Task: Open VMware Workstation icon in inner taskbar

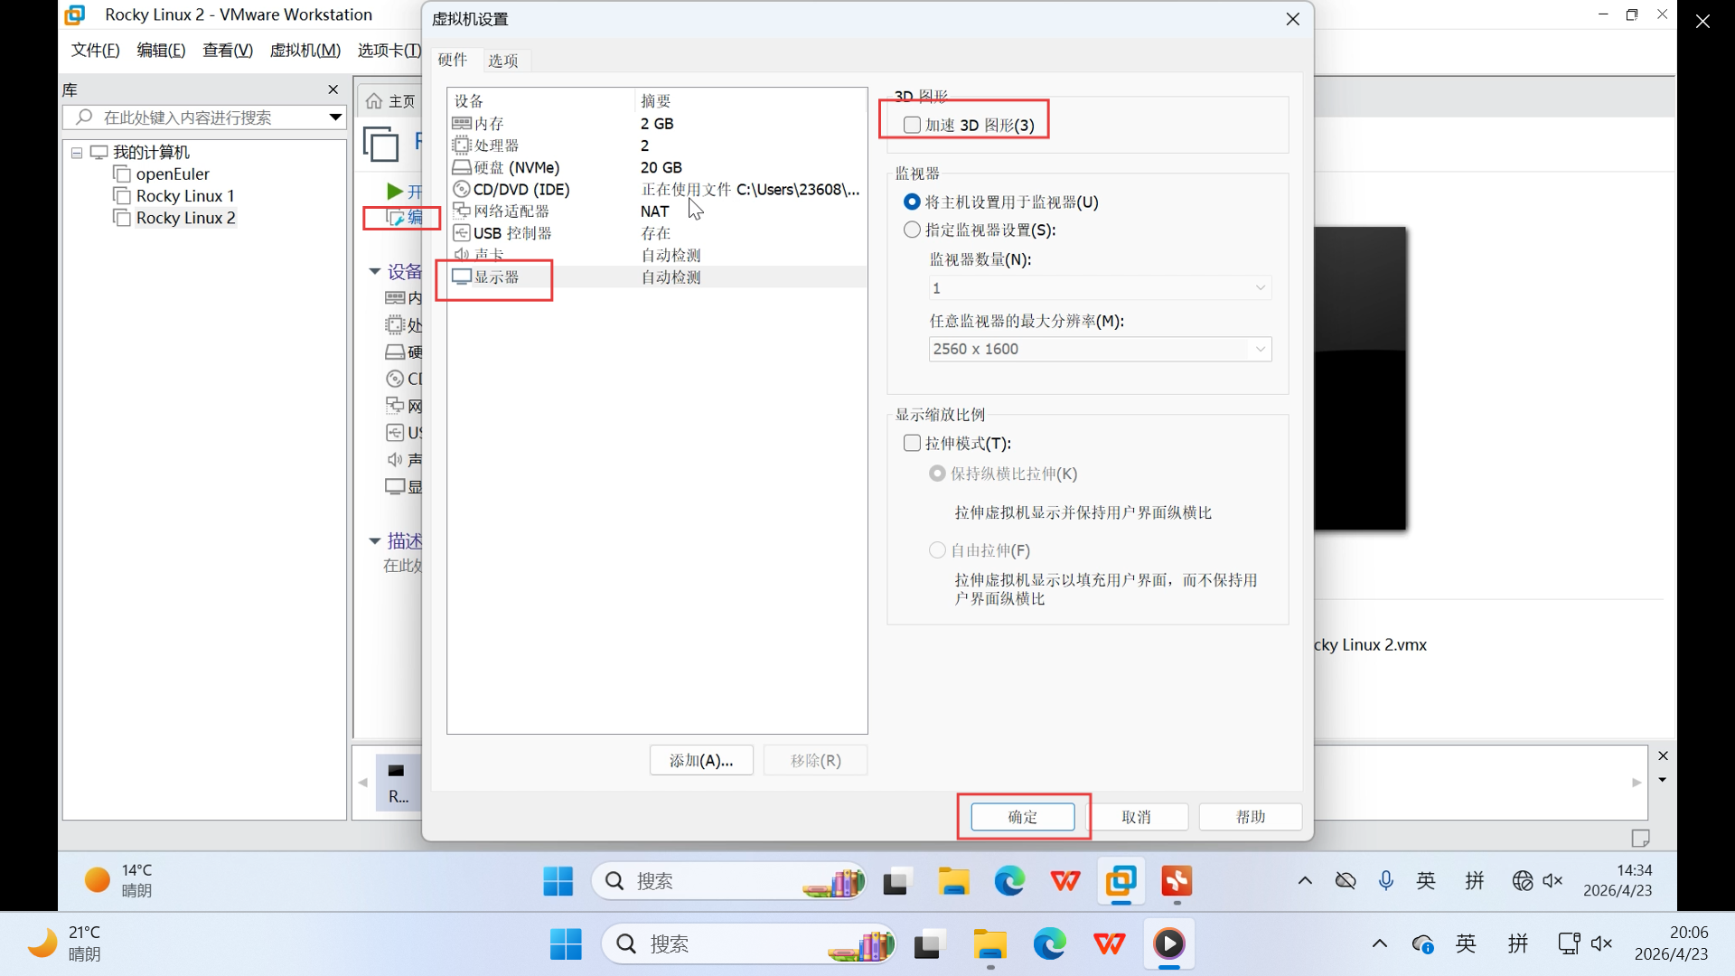Action: click(x=1121, y=880)
